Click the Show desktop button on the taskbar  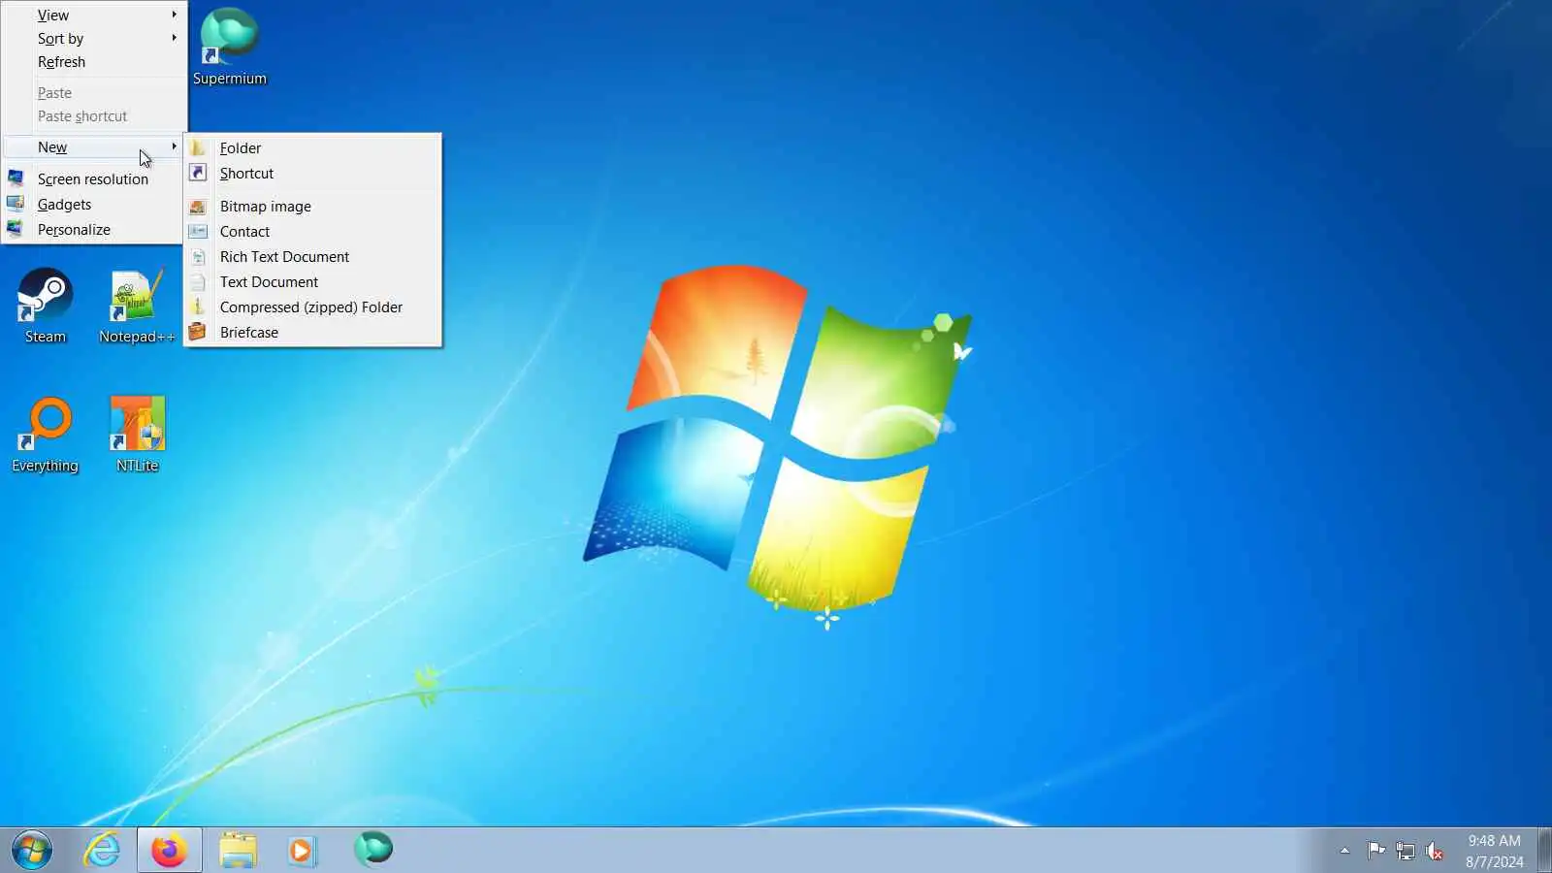(1544, 851)
